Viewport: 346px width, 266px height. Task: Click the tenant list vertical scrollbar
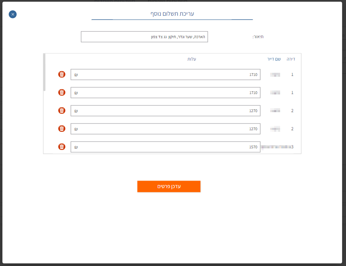click(44, 72)
